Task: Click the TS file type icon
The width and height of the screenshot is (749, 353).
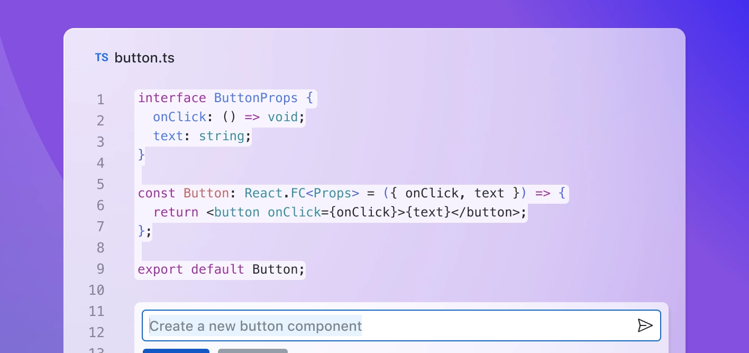Action: tap(102, 58)
